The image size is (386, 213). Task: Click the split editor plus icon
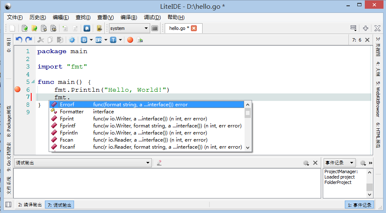(366, 28)
